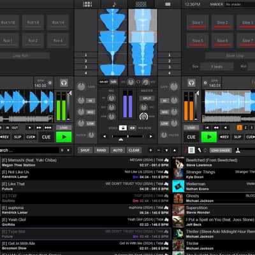
Task: Click left deck single-arrow seek button
Action: click(x=29, y=127)
